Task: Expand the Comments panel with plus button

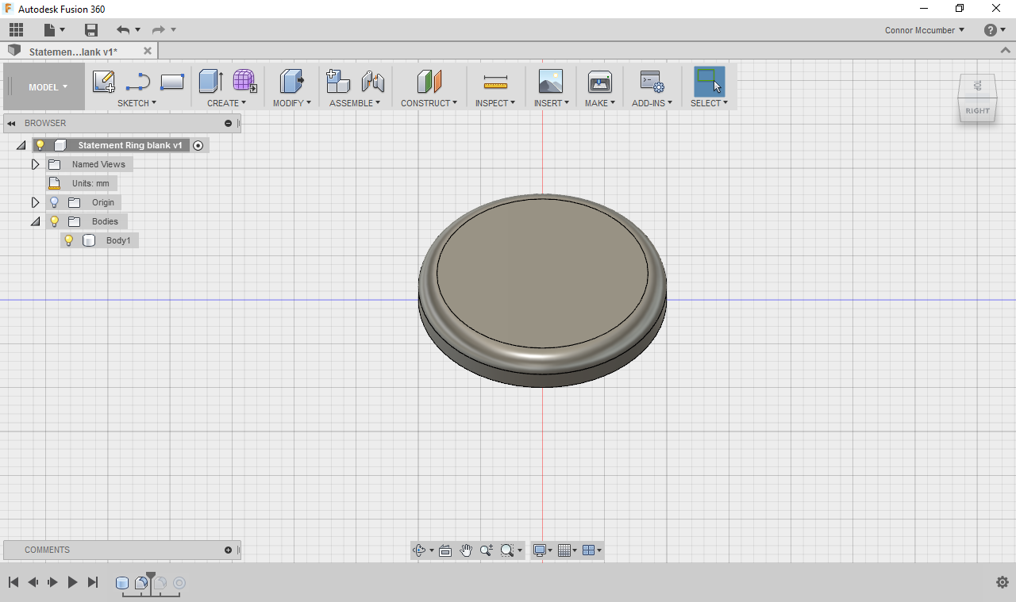Action: pyautogui.click(x=229, y=550)
